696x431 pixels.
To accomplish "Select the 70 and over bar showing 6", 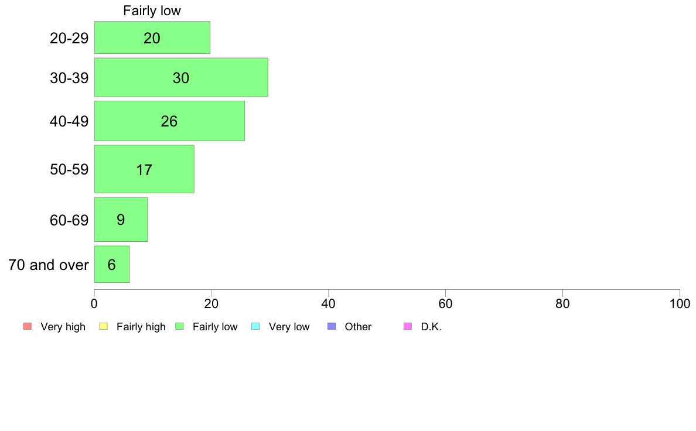I will [112, 264].
